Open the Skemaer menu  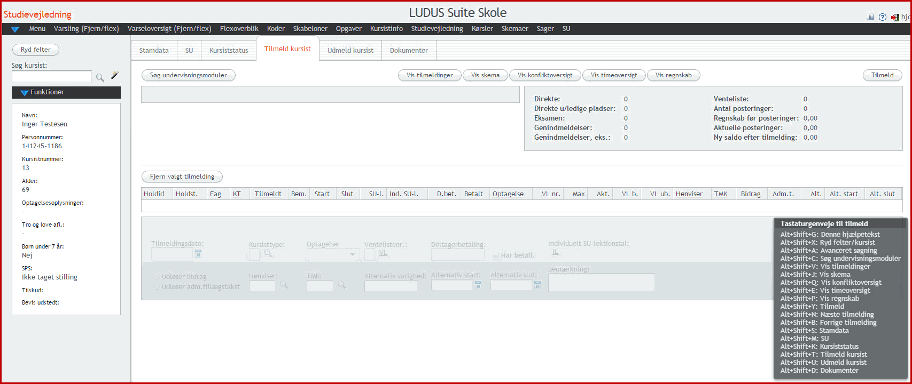point(515,29)
